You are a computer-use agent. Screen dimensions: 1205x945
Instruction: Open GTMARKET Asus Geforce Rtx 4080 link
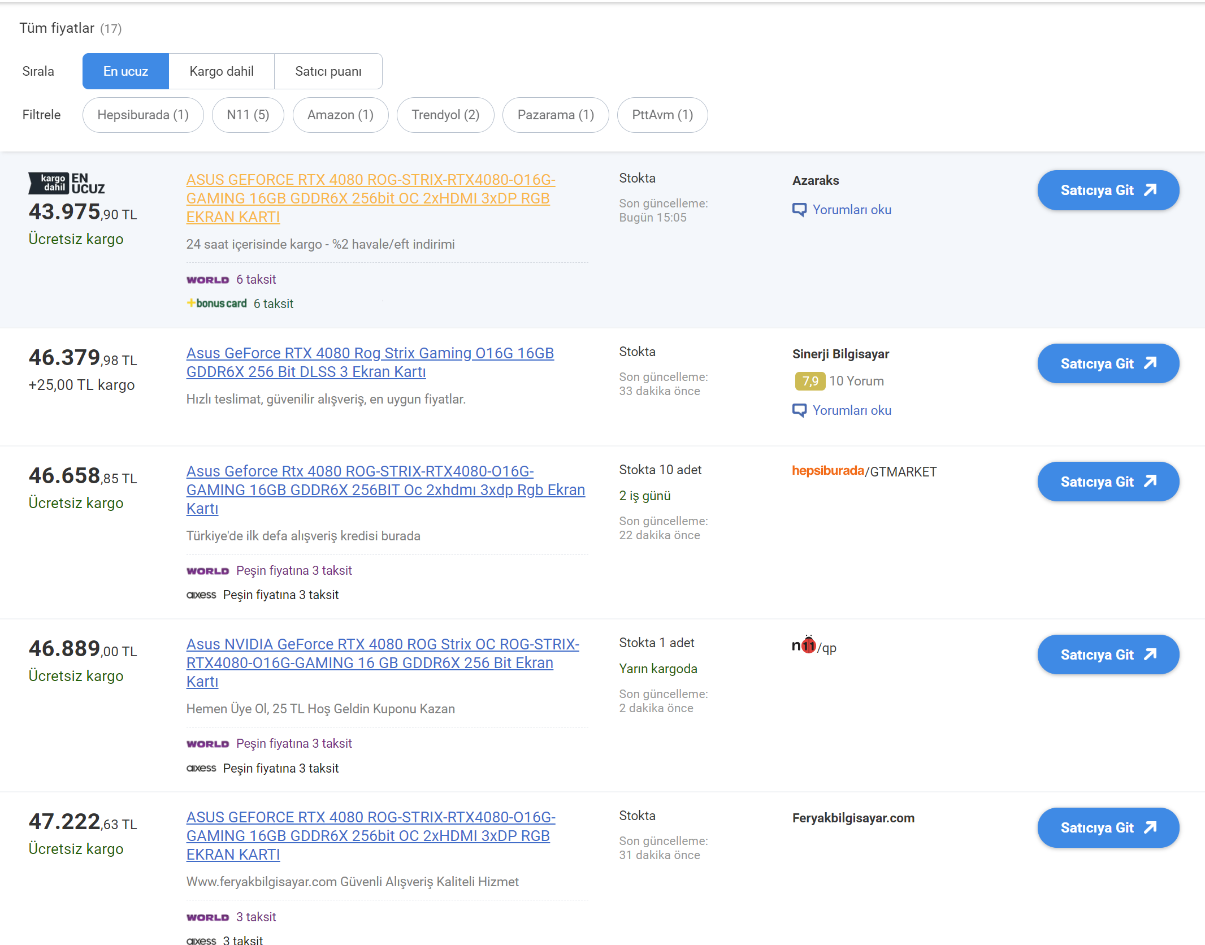click(385, 489)
